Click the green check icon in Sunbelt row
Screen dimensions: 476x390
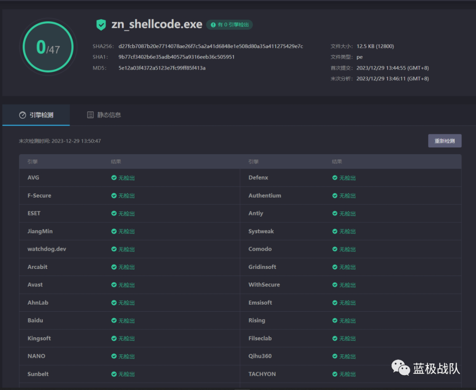pos(114,374)
